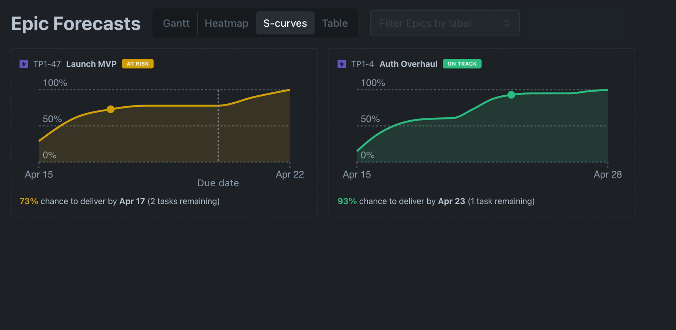Screen dimensions: 676x330
Task: Open the Filter Epics by label dropdown
Action: [x=445, y=23]
